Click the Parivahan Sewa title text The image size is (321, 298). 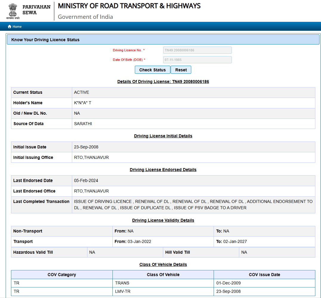click(36, 10)
